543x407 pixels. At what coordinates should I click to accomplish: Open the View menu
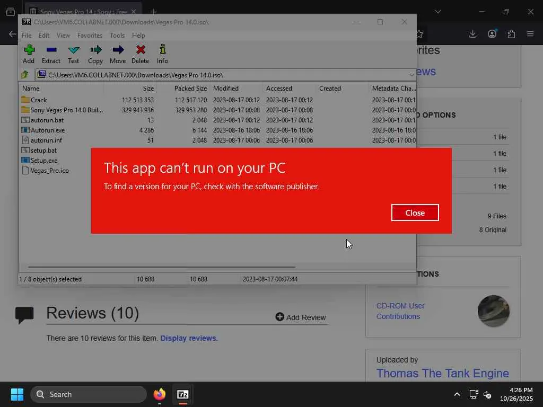click(63, 36)
